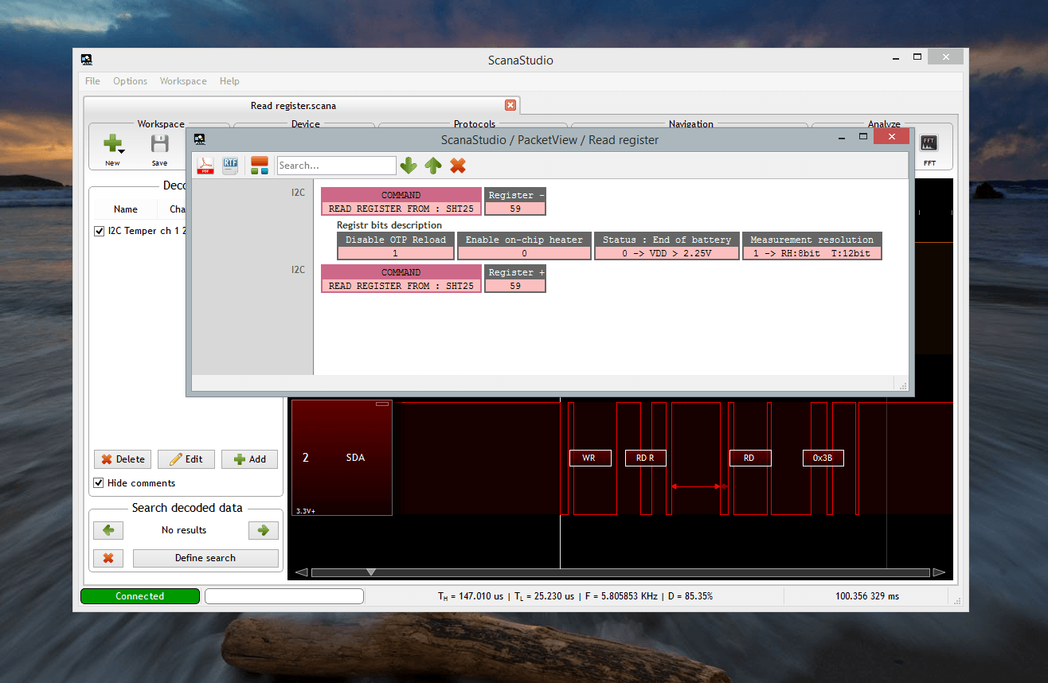Screen dimensions: 1048x683
Task: Export packet list as PDF
Action: pos(205,165)
